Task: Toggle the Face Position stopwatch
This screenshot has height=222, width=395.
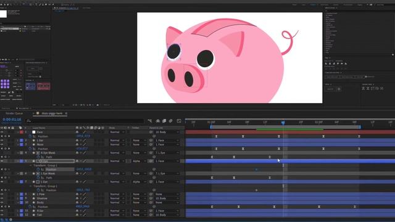Action: (x=30, y=136)
